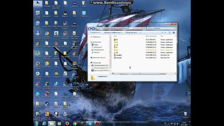Screen dimensions: 224x126
Task: Launch The Punisher desktop shortcut
Action: click(56, 115)
